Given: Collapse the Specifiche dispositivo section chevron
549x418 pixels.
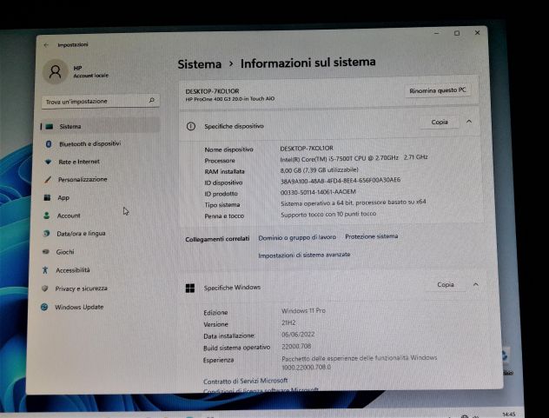Looking at the screenshot, I should tap(469, 122).
